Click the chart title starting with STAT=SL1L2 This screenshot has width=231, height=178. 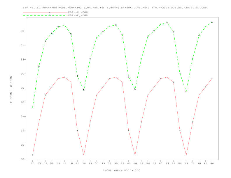[115, 8]
